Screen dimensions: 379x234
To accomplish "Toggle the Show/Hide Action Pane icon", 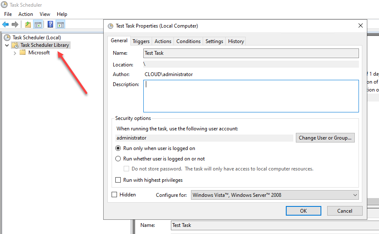I will tap(61, 24).
